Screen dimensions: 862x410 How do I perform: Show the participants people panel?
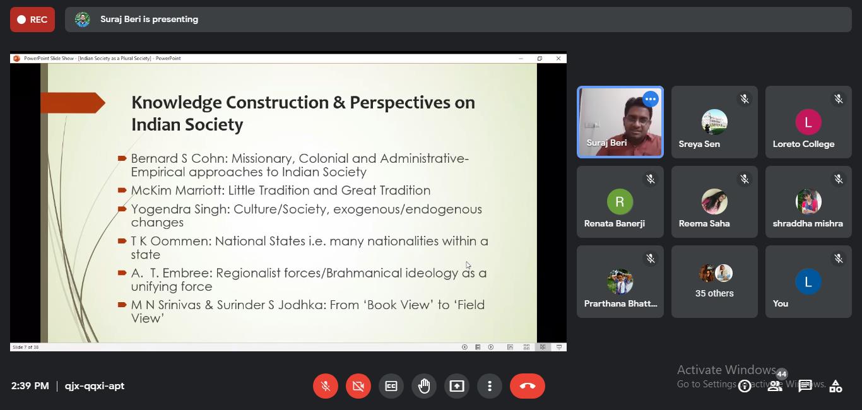pos(775,386)
